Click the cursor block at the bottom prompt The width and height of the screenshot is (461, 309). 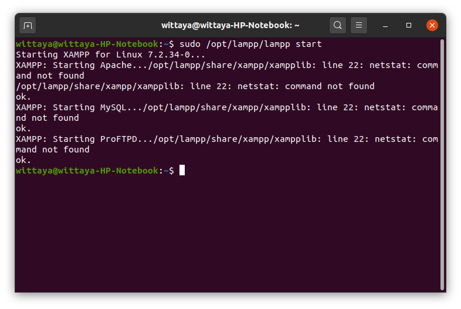[182, 170]
